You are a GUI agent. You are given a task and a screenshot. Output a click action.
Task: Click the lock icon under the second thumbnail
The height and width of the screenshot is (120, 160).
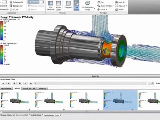[64, 109]
